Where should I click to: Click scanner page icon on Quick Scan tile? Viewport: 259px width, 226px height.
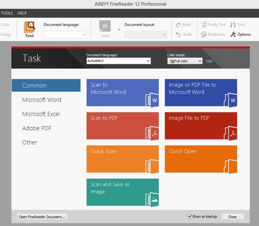click(152, 166)
